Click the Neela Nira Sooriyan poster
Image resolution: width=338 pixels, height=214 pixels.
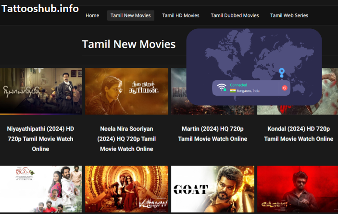click(126, 91)
